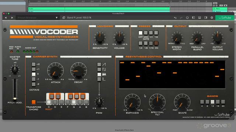
Task: Click the green audio clip in DAW timeline
Action: tap(99, 8)
